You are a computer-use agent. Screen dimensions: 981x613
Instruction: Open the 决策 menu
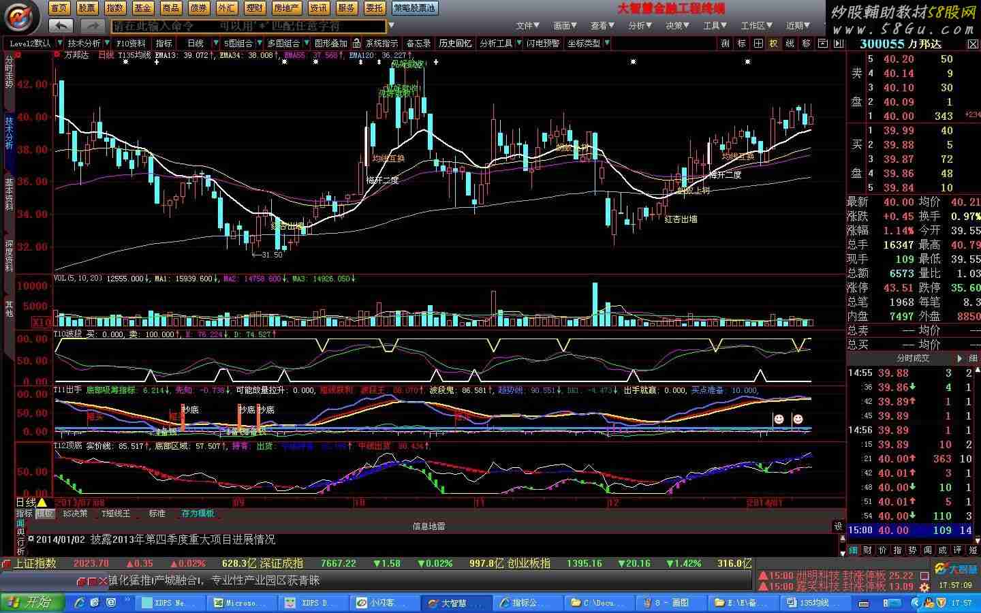pos(678,26)
